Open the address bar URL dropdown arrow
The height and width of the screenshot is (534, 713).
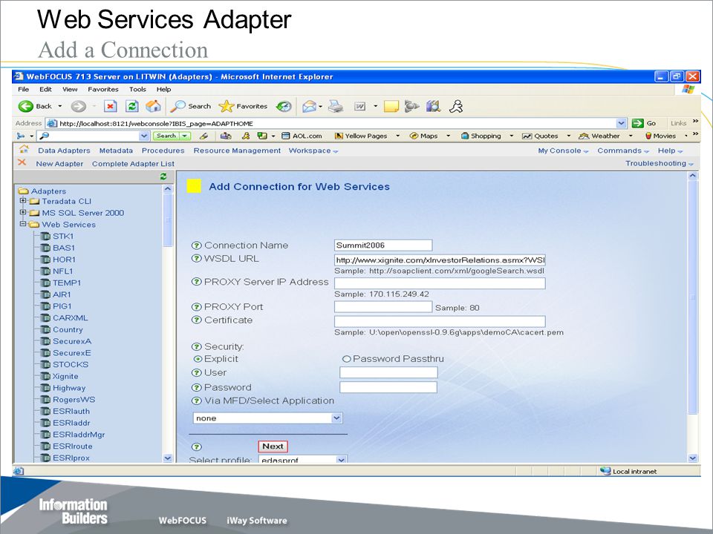click(x=621, y=123)
